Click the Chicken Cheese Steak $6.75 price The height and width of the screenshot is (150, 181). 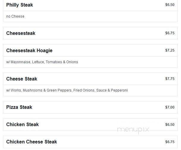170,142
